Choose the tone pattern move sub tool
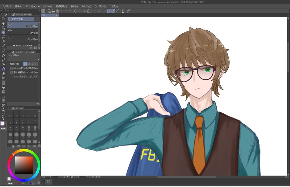The width and height of the screenshot is (290, 187). pos(23,32)
